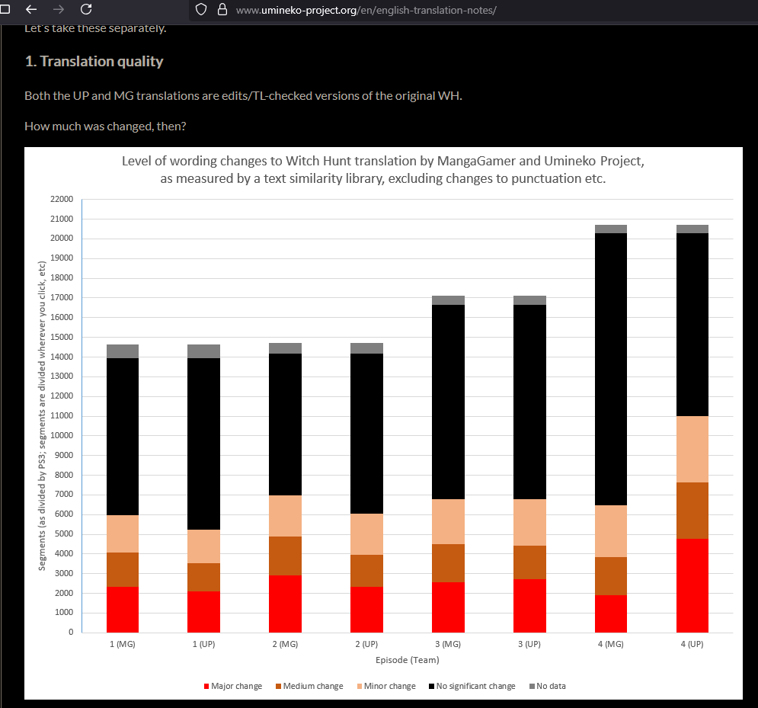The height and width of the screenshot is (708, 758).
Task: Click the No data legend swatch
Action: (532, 686)
